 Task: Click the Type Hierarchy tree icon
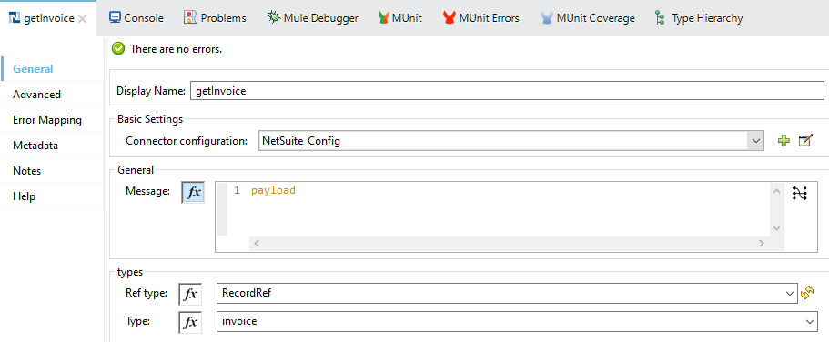pyautogui.click(x=660, y=18)
